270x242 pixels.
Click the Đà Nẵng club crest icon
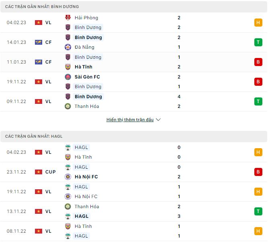click(68, 47)
